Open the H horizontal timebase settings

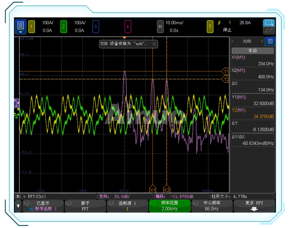[160, 27]
